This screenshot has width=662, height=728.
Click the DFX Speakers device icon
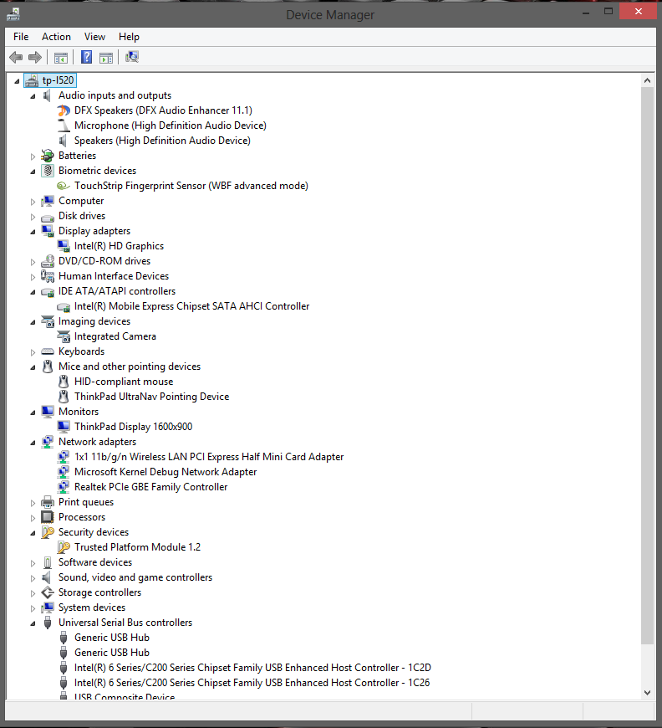[64, 110]
